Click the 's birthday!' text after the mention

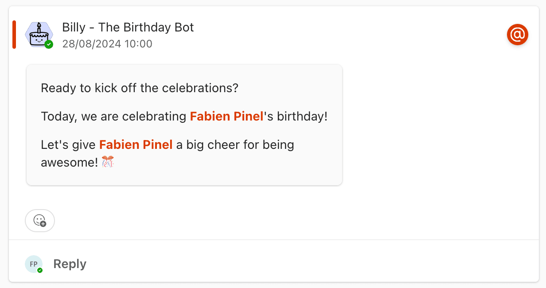[x=295, y=116]
